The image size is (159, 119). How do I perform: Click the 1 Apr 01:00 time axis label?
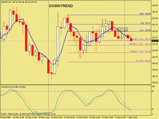click(x=133, y=117)
